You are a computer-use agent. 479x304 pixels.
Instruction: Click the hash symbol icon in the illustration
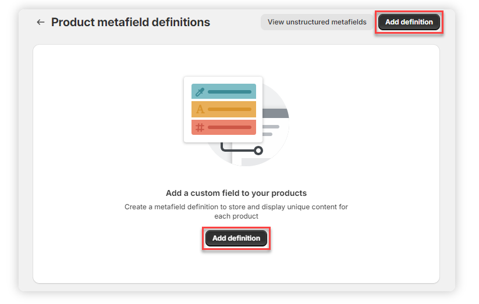[200, 127]
